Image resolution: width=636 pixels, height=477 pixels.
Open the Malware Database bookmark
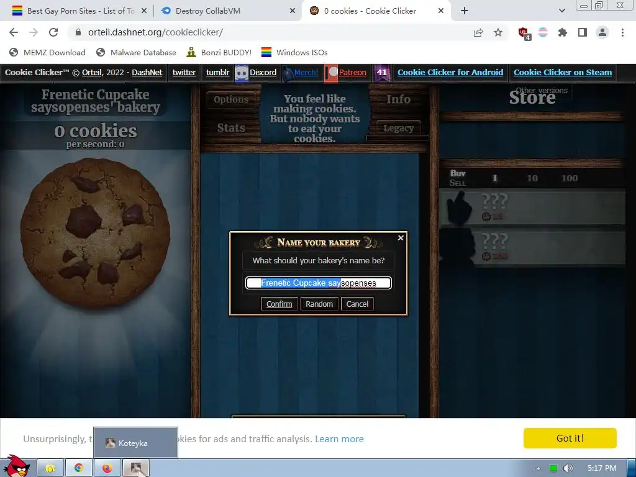pyautogui.click(x=136, y=52)
